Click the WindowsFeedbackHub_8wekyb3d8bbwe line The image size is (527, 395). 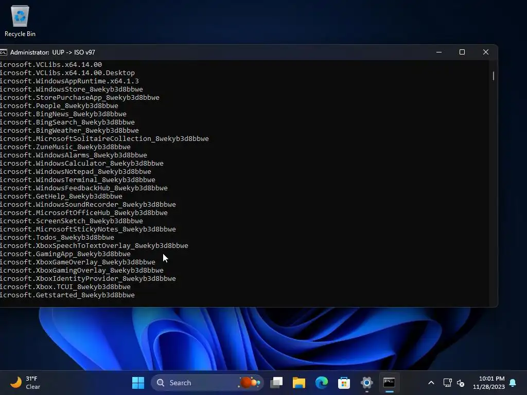point(84,188)
